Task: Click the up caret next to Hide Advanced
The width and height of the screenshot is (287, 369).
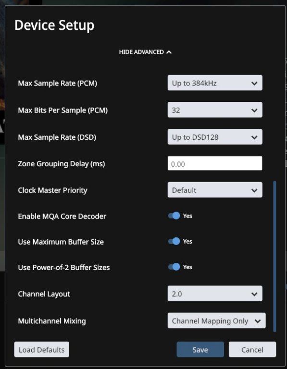Action: (x=169, y=52)
